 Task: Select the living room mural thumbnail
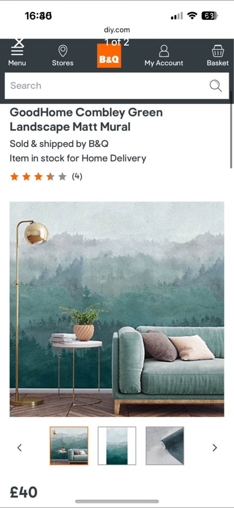pyautogui.click(x=69, y=446)
